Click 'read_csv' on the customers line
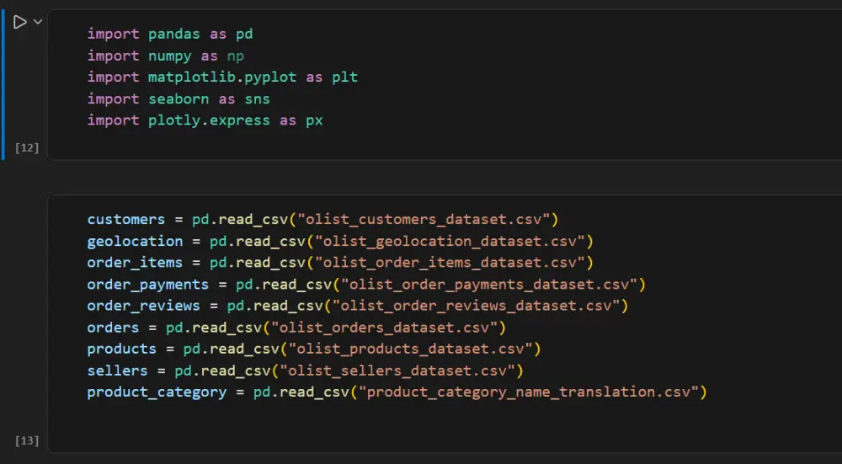The image size is (842, 464). (253, 220)
